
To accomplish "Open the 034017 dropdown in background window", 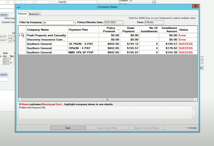I will 10,40.
